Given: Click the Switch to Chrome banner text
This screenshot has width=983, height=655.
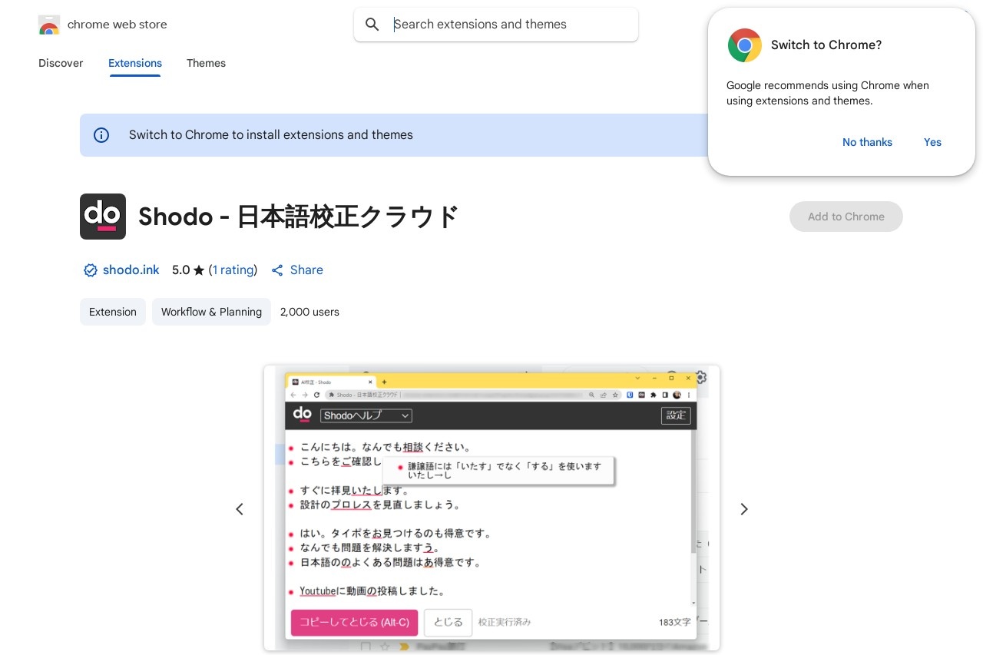Looking at the screenshot, I should coord(271,135).
